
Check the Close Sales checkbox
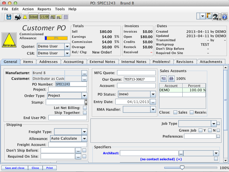pyautogui.click(x=175, y=112)
